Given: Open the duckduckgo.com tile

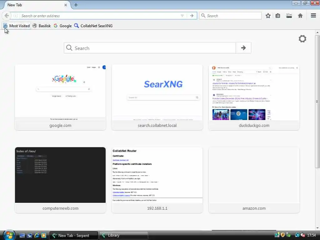Looking at the screenshot, I should [x=254, y=97].
